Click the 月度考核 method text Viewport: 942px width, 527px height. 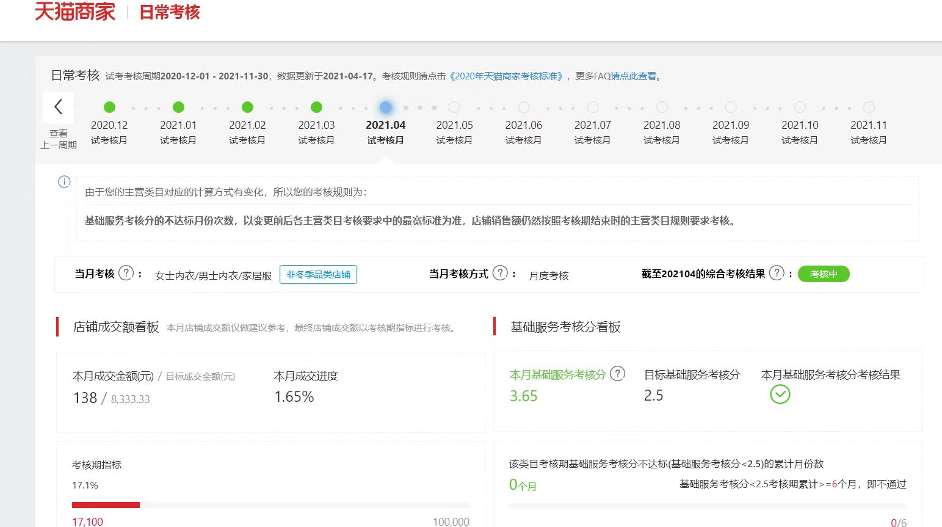[549, 275]
